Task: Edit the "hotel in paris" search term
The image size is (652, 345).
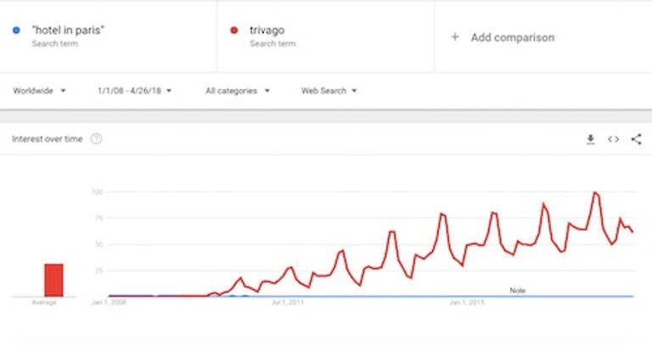Action: click(x=68, y=30)
